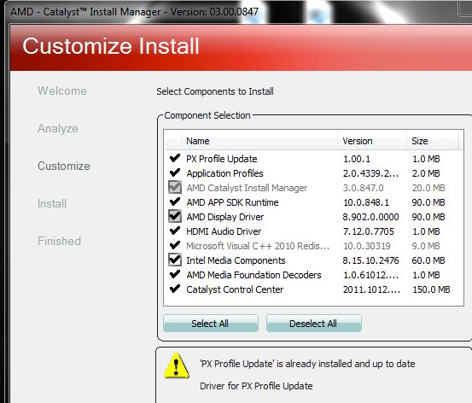Toggle the AMD Display Driver checkbox
The image size is (472, 403).
click(x=175, y=216)
